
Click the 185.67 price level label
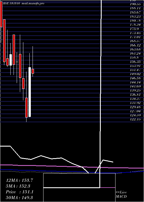coord(135,12)
